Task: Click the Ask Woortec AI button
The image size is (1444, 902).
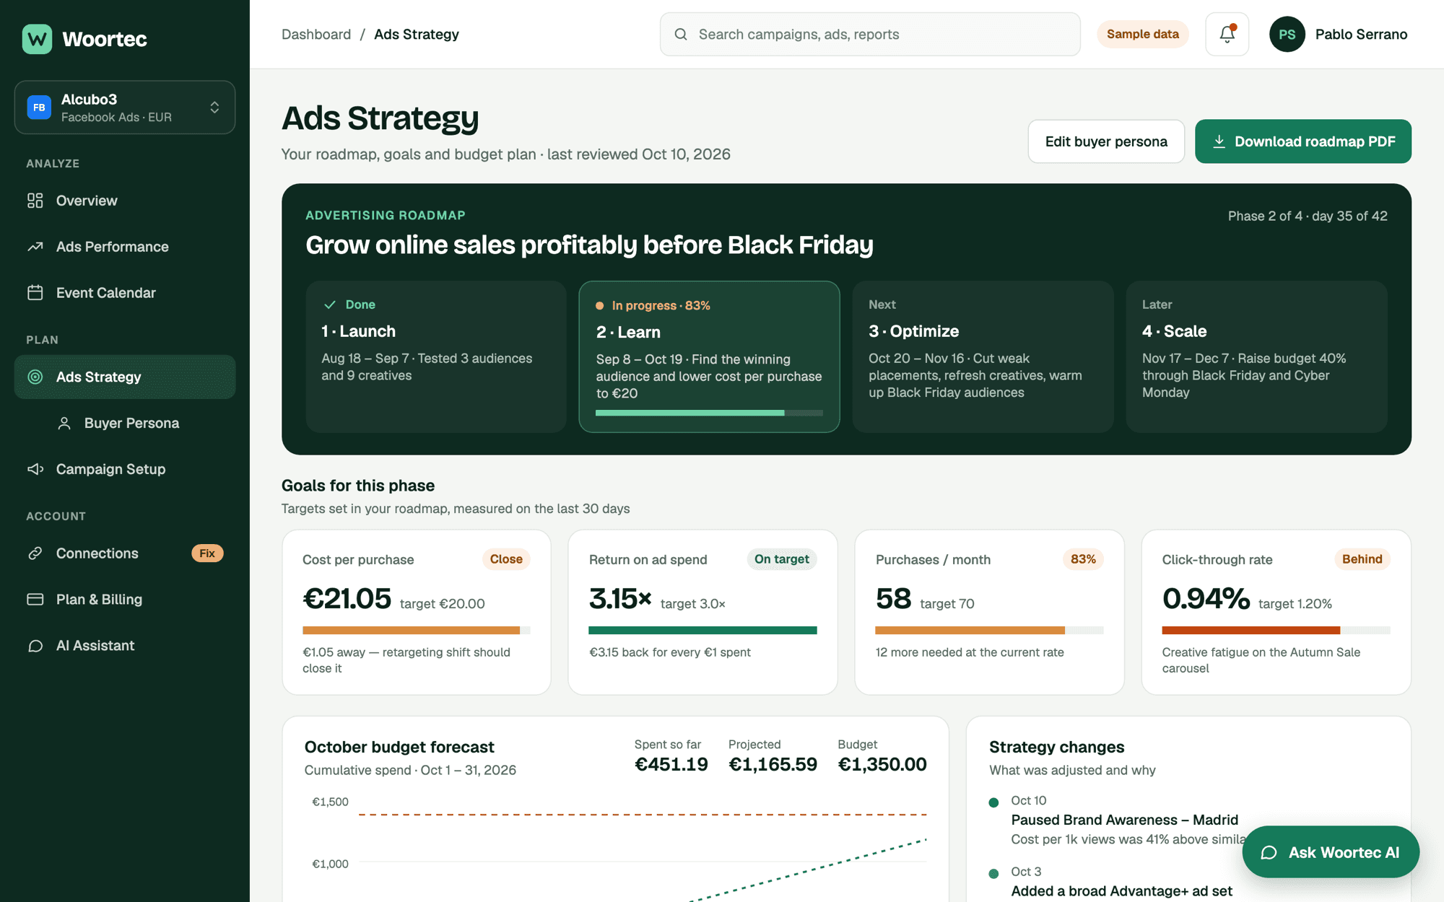Action: coord(1331,852)
